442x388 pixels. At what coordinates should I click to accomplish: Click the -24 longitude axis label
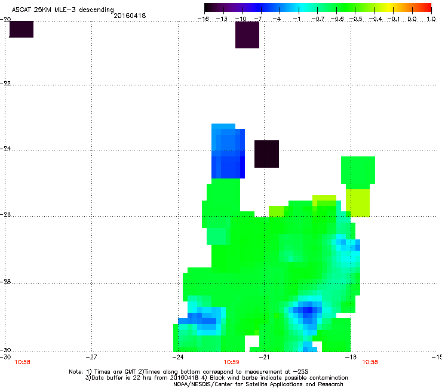tap(178, 357)
